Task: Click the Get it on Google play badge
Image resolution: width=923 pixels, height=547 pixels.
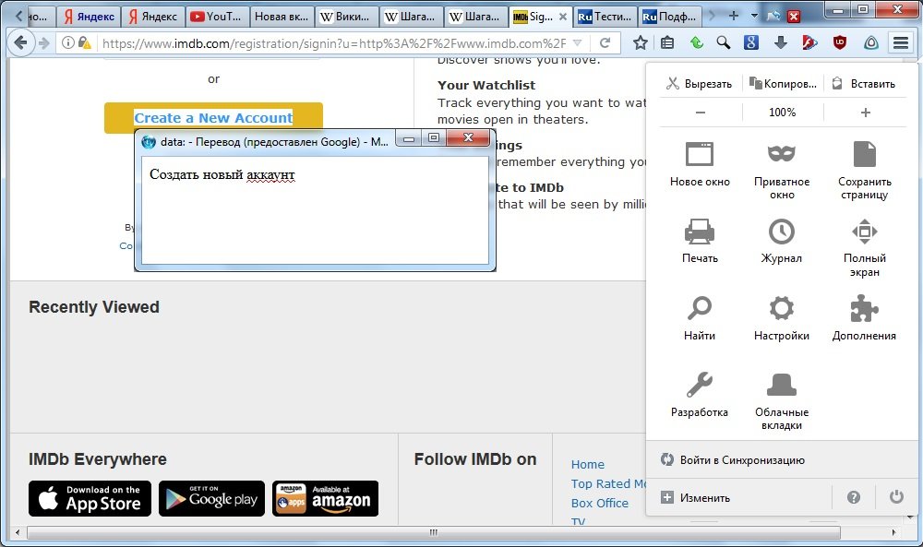Action: tap(212, 498)
